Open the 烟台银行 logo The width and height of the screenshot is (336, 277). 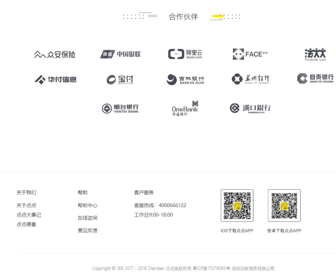click(x=121, y=108)
